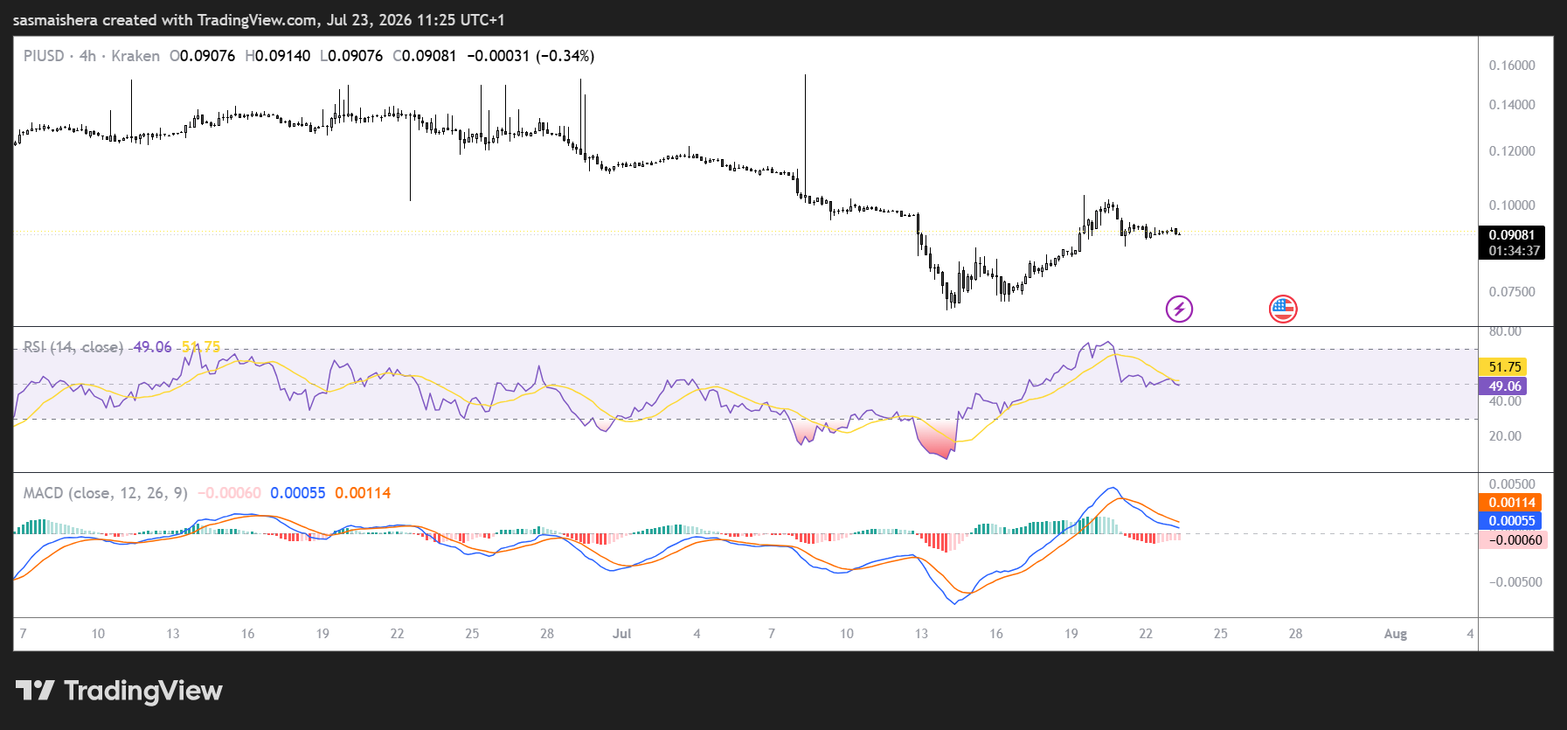
Task: Click the date 13 right of Jul
Action: (921, 634)
